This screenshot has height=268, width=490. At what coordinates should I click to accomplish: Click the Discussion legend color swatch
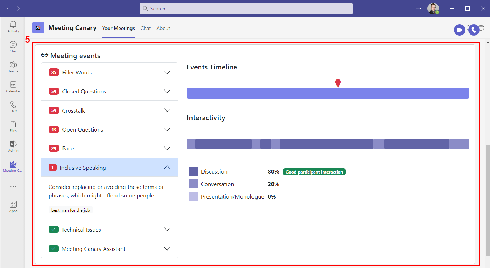193,171
